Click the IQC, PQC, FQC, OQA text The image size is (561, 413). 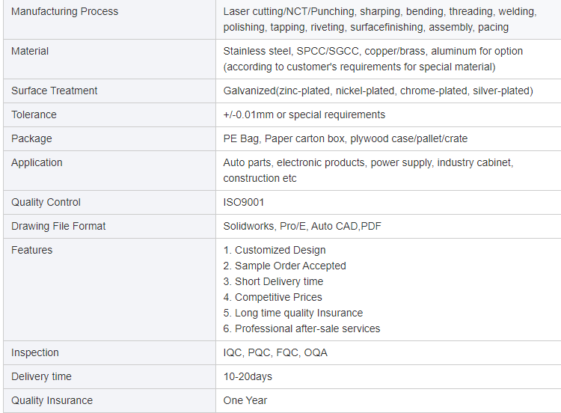pos(275,352)
